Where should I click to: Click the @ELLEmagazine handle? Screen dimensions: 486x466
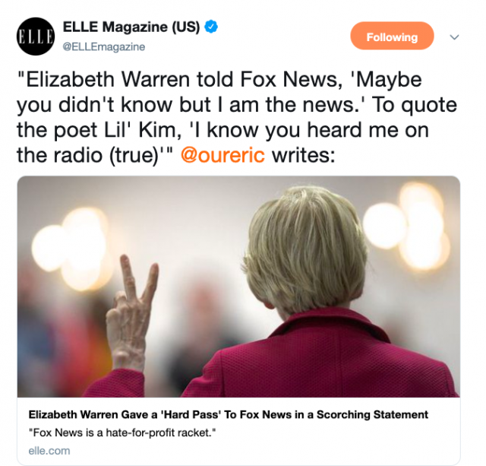coord(104,47)
